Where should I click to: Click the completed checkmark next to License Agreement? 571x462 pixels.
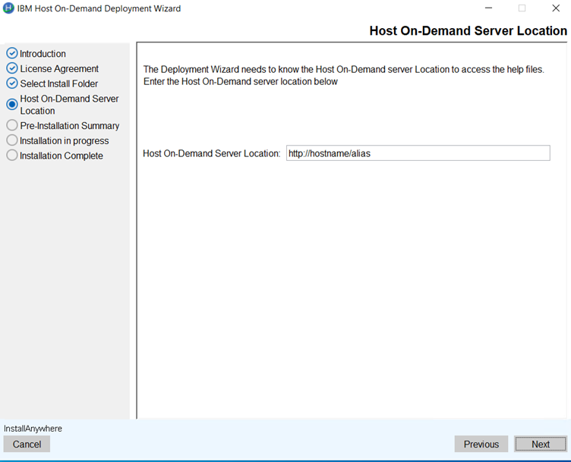(11, 68)
